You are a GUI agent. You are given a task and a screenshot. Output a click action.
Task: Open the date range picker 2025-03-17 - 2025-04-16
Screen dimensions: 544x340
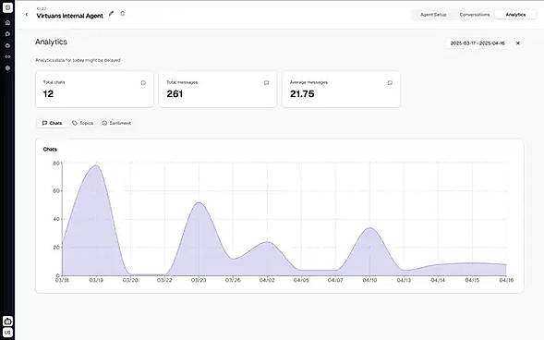pyautogui.click(x=478, y=43)
